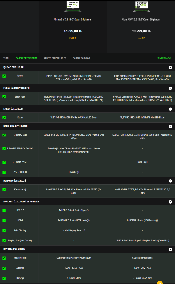This screenshot has width=175, height=284.
Task: Click the 4 Hücreli 41Wh battery value
Action: (74, 278)
